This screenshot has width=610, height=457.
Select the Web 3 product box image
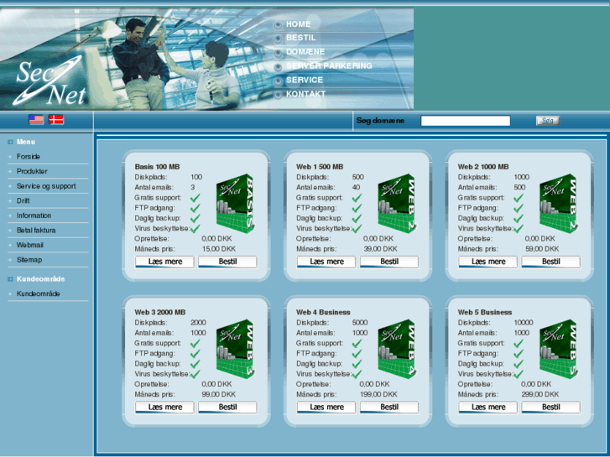click(235, 349)
